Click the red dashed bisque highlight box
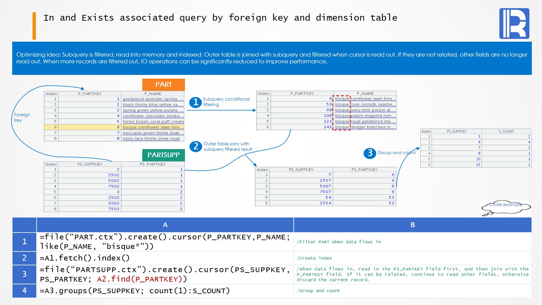 [x=342, y=113]
